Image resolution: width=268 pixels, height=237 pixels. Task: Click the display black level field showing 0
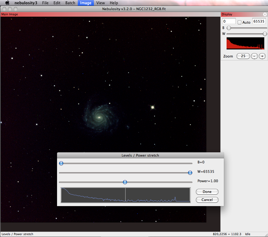229,21
